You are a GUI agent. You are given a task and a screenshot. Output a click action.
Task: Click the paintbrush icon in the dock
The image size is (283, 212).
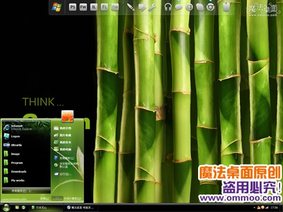(x=131, y=7)
